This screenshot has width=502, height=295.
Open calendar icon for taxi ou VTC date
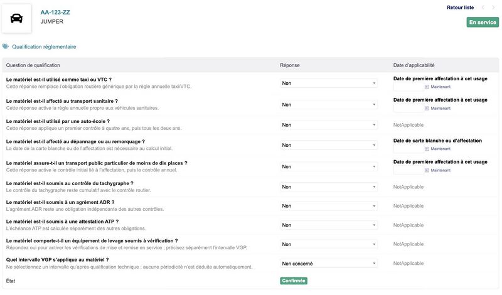pyautogui.click(x=427, y=87)
